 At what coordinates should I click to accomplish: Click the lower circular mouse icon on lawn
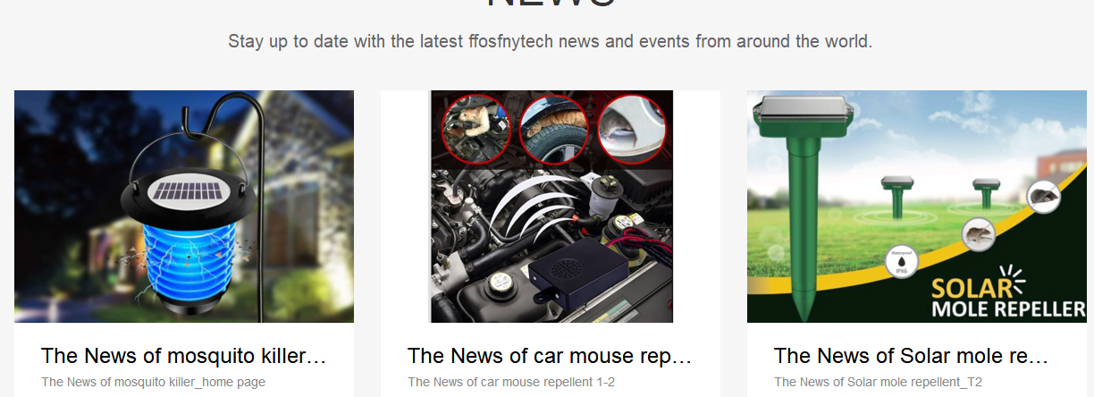coord(978,235)
